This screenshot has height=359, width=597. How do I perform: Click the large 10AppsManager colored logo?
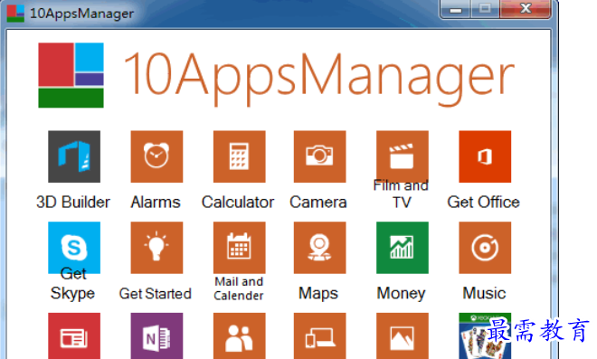pos(71,75)
